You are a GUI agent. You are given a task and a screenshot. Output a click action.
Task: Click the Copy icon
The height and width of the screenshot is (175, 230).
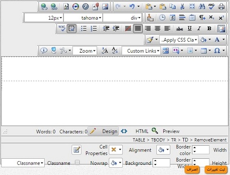(173, 7)
